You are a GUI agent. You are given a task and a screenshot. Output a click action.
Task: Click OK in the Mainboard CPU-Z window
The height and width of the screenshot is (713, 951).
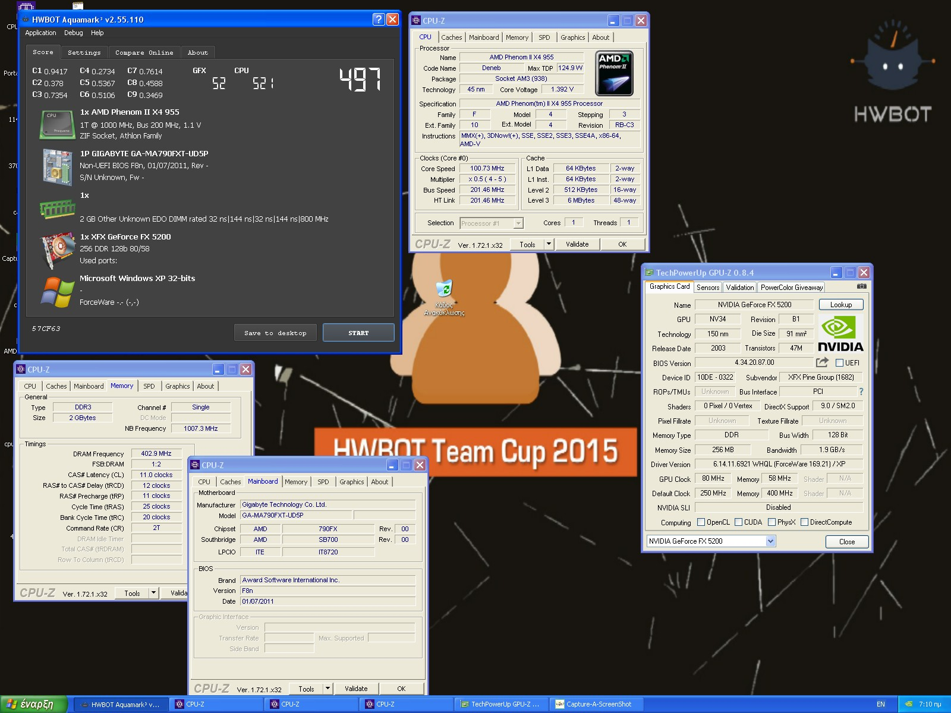coord(401,689)
